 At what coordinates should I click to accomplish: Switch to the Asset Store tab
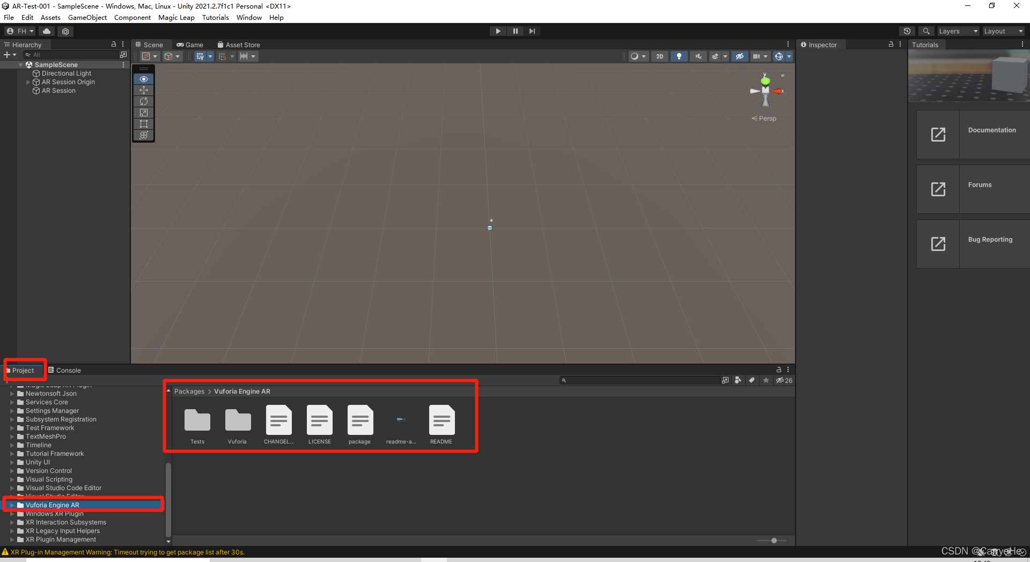[239, 45]
